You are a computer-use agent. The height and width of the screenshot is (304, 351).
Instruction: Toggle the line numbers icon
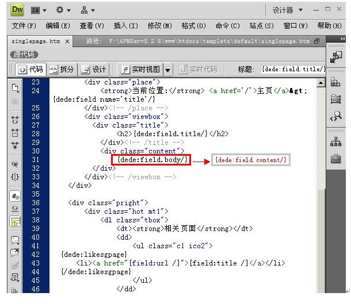[x=15, y=196]
